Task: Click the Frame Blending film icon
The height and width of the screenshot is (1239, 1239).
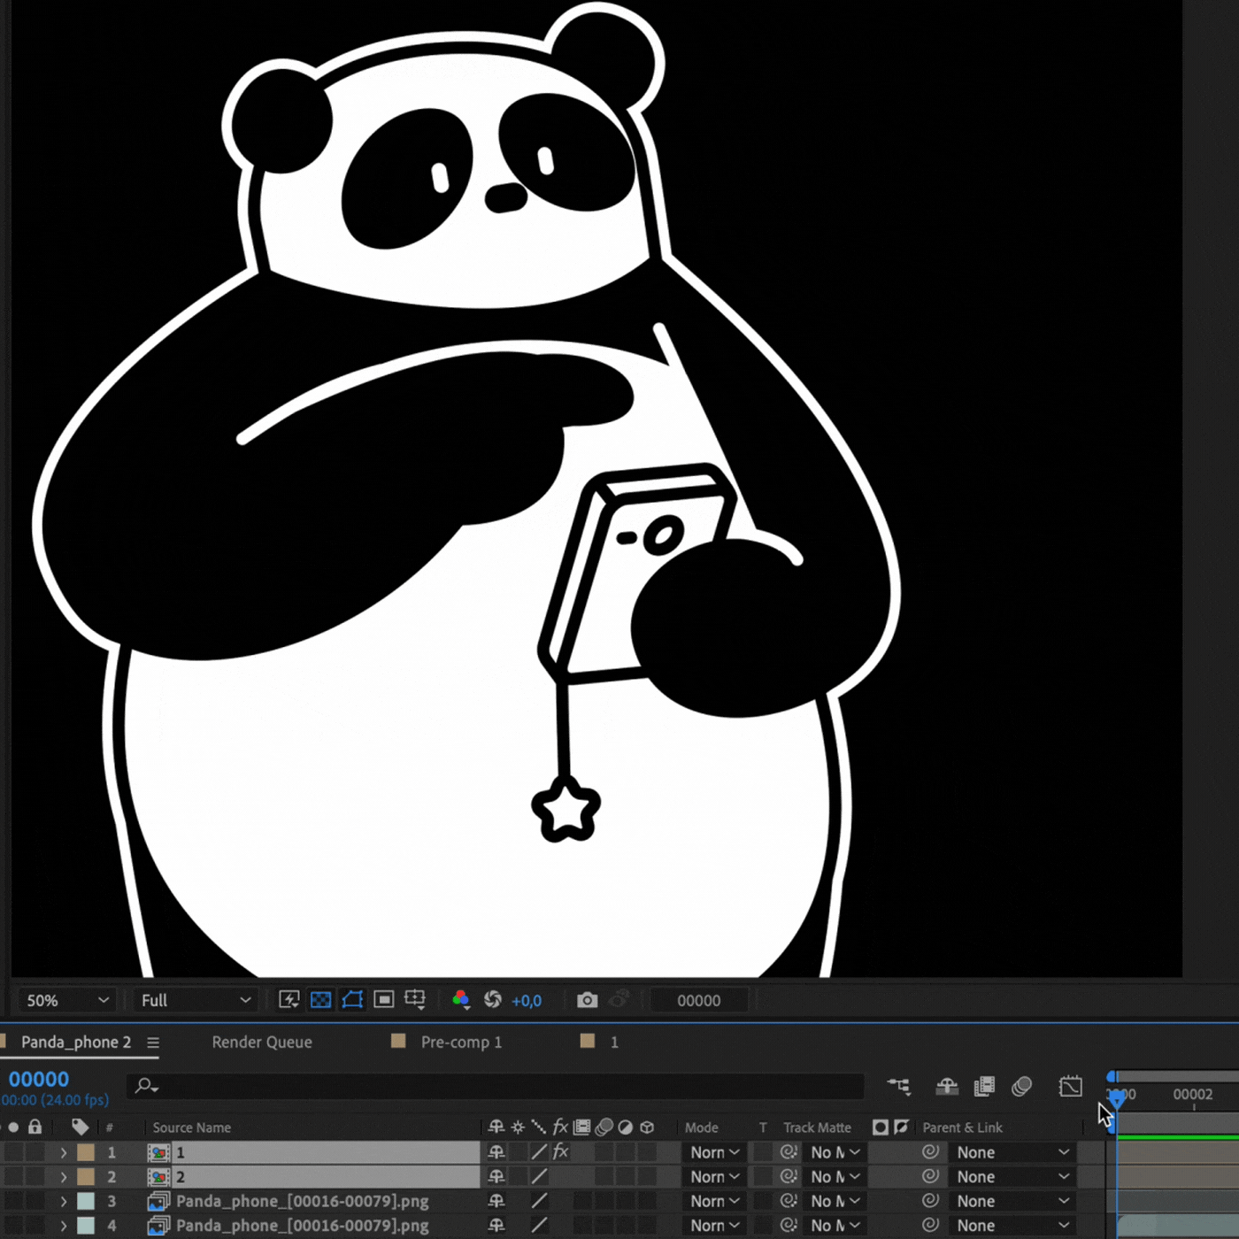Action: (984, 1086)
